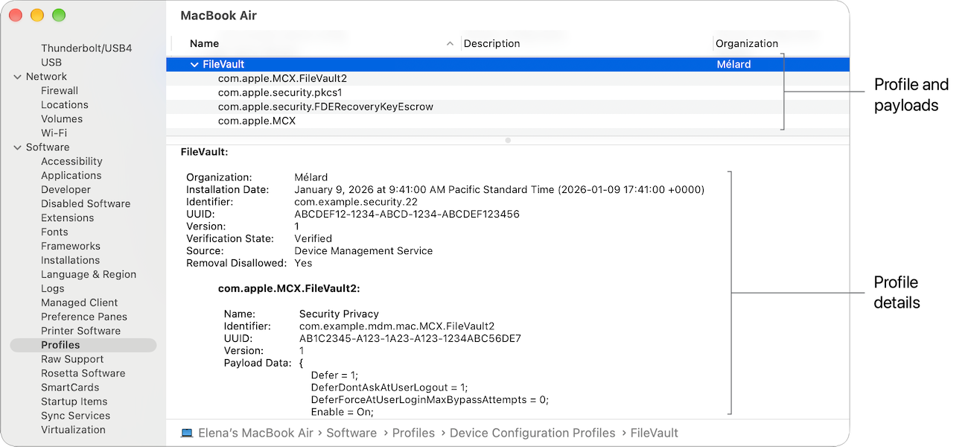Screen dimensions: 968x447
Task: Select Thunderbolt/USB4 in the sidebar
Action: [x=86, y=48]
